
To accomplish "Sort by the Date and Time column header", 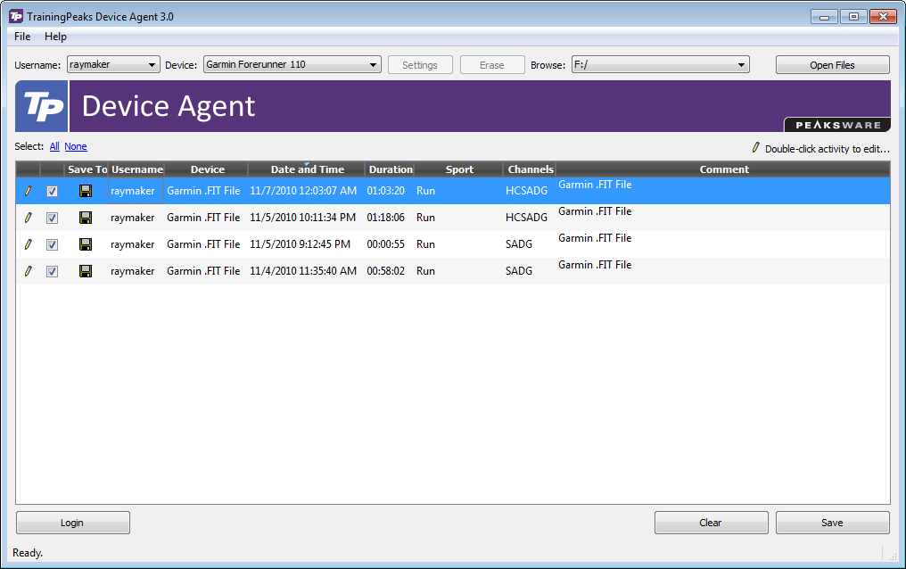I will point(307,169).
